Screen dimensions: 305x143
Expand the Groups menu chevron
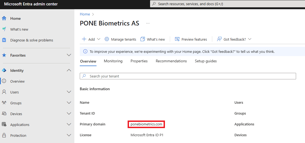click(69, 103)
